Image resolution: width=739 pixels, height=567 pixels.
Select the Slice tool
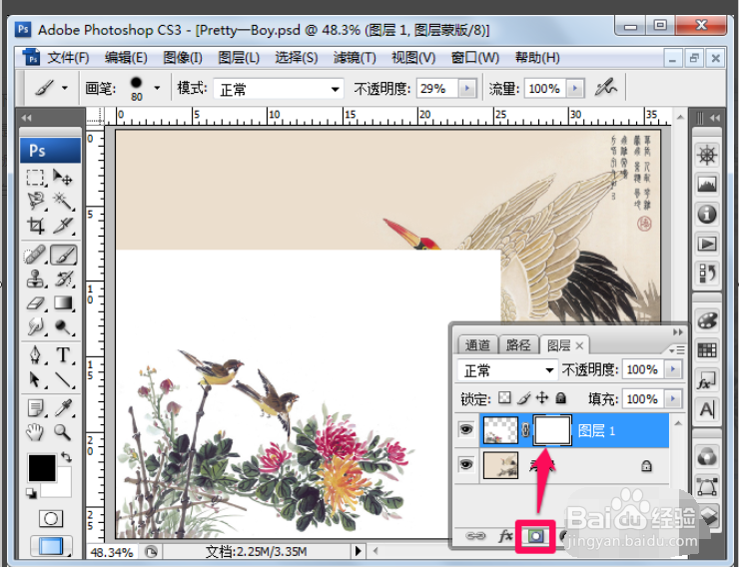pos(63,226)
